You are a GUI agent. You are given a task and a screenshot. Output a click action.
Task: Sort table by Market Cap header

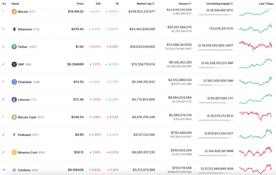pyautogui.click(x=144, y=3)
